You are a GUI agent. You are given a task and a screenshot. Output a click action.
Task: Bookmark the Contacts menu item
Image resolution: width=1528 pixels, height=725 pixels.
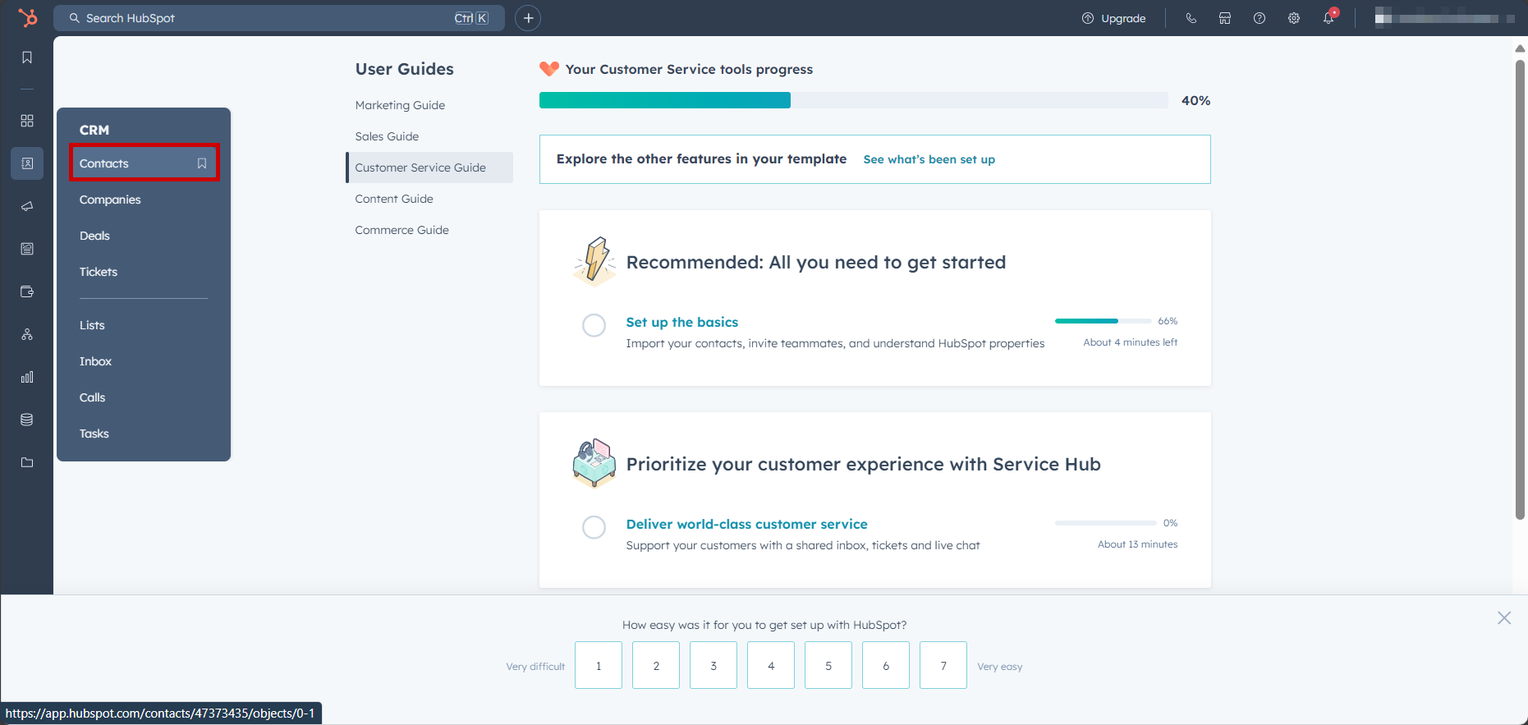pyautogui.click(x=202, y=163)
